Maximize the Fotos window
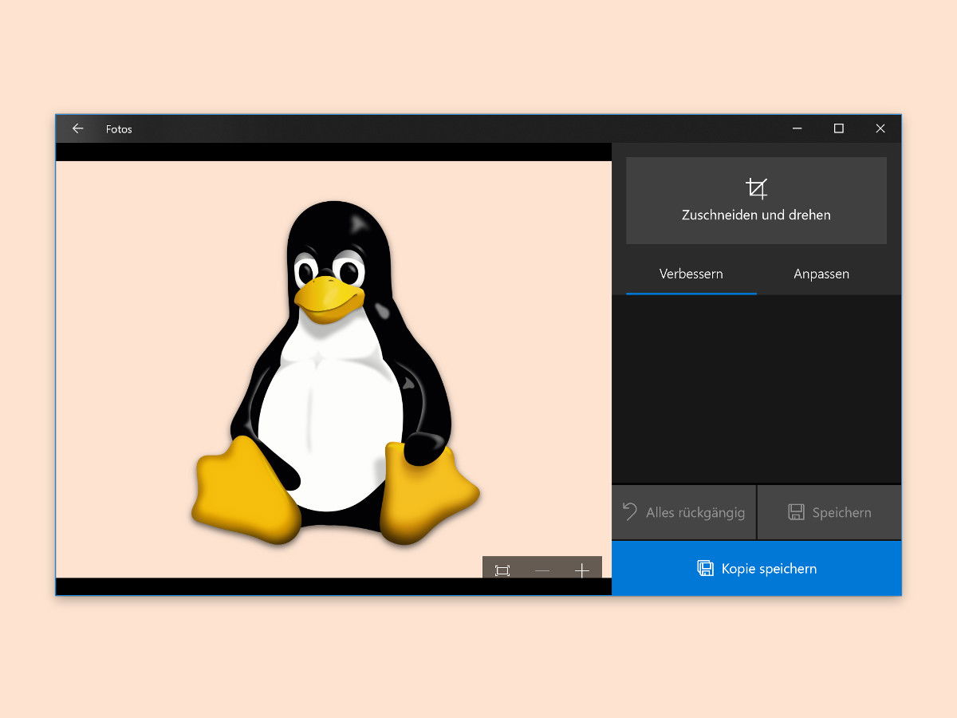The image size is (957, 718). coord(839,128)
